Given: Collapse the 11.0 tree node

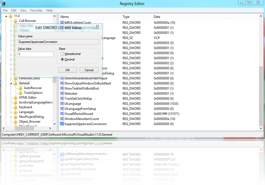Looking at the screenshot, I should click(x=6, y=16).
